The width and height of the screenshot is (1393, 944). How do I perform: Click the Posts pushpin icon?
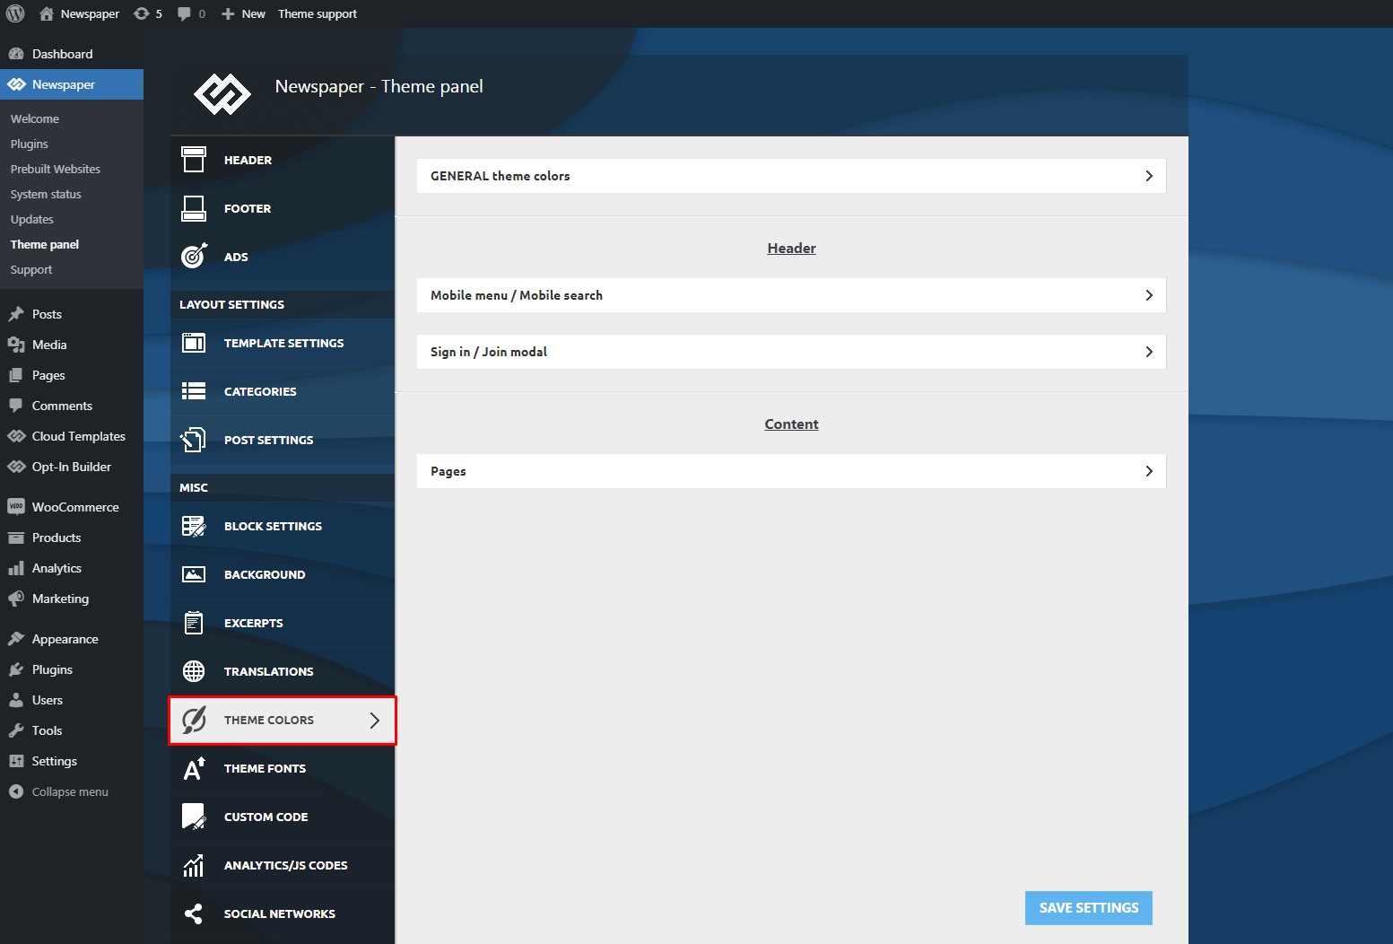(16, 314)
